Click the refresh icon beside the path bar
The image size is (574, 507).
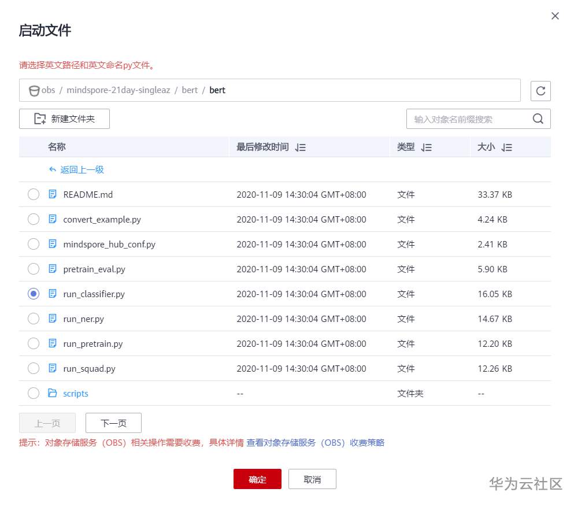tap(540, 91)
